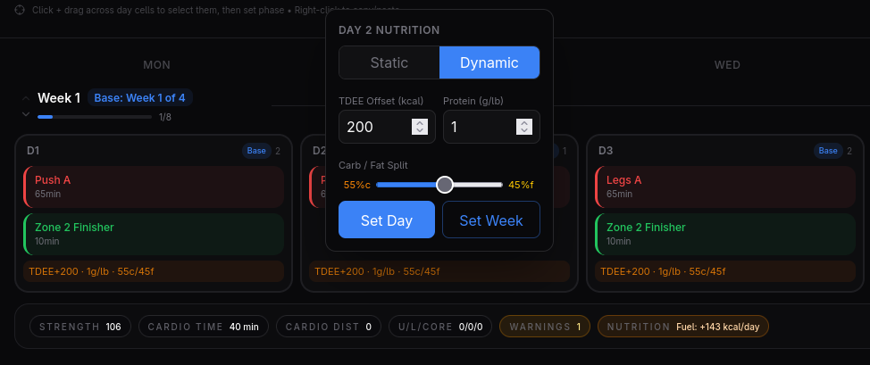
Task: Click the crosshair icon beside the hint text
Action: pos(20,9)
